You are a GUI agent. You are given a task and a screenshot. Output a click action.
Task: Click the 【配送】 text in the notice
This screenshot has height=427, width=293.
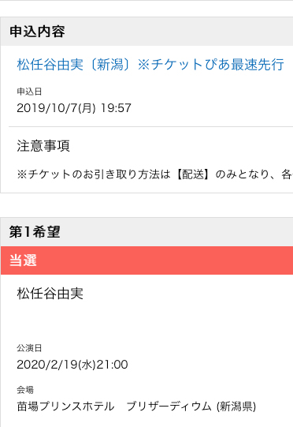tap(193, 174)
